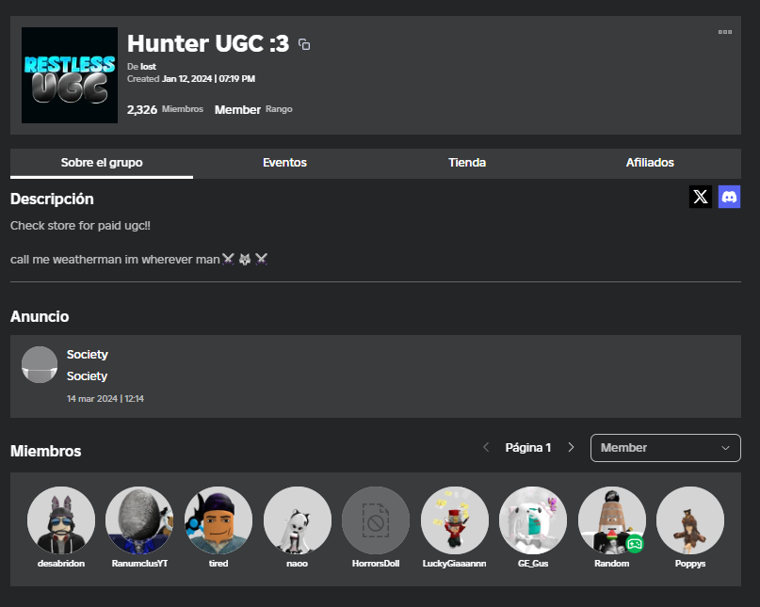The width and height of the screenshot is (760, 607).
Task: Open Poppys's avatar
Action: coord(690,520)
